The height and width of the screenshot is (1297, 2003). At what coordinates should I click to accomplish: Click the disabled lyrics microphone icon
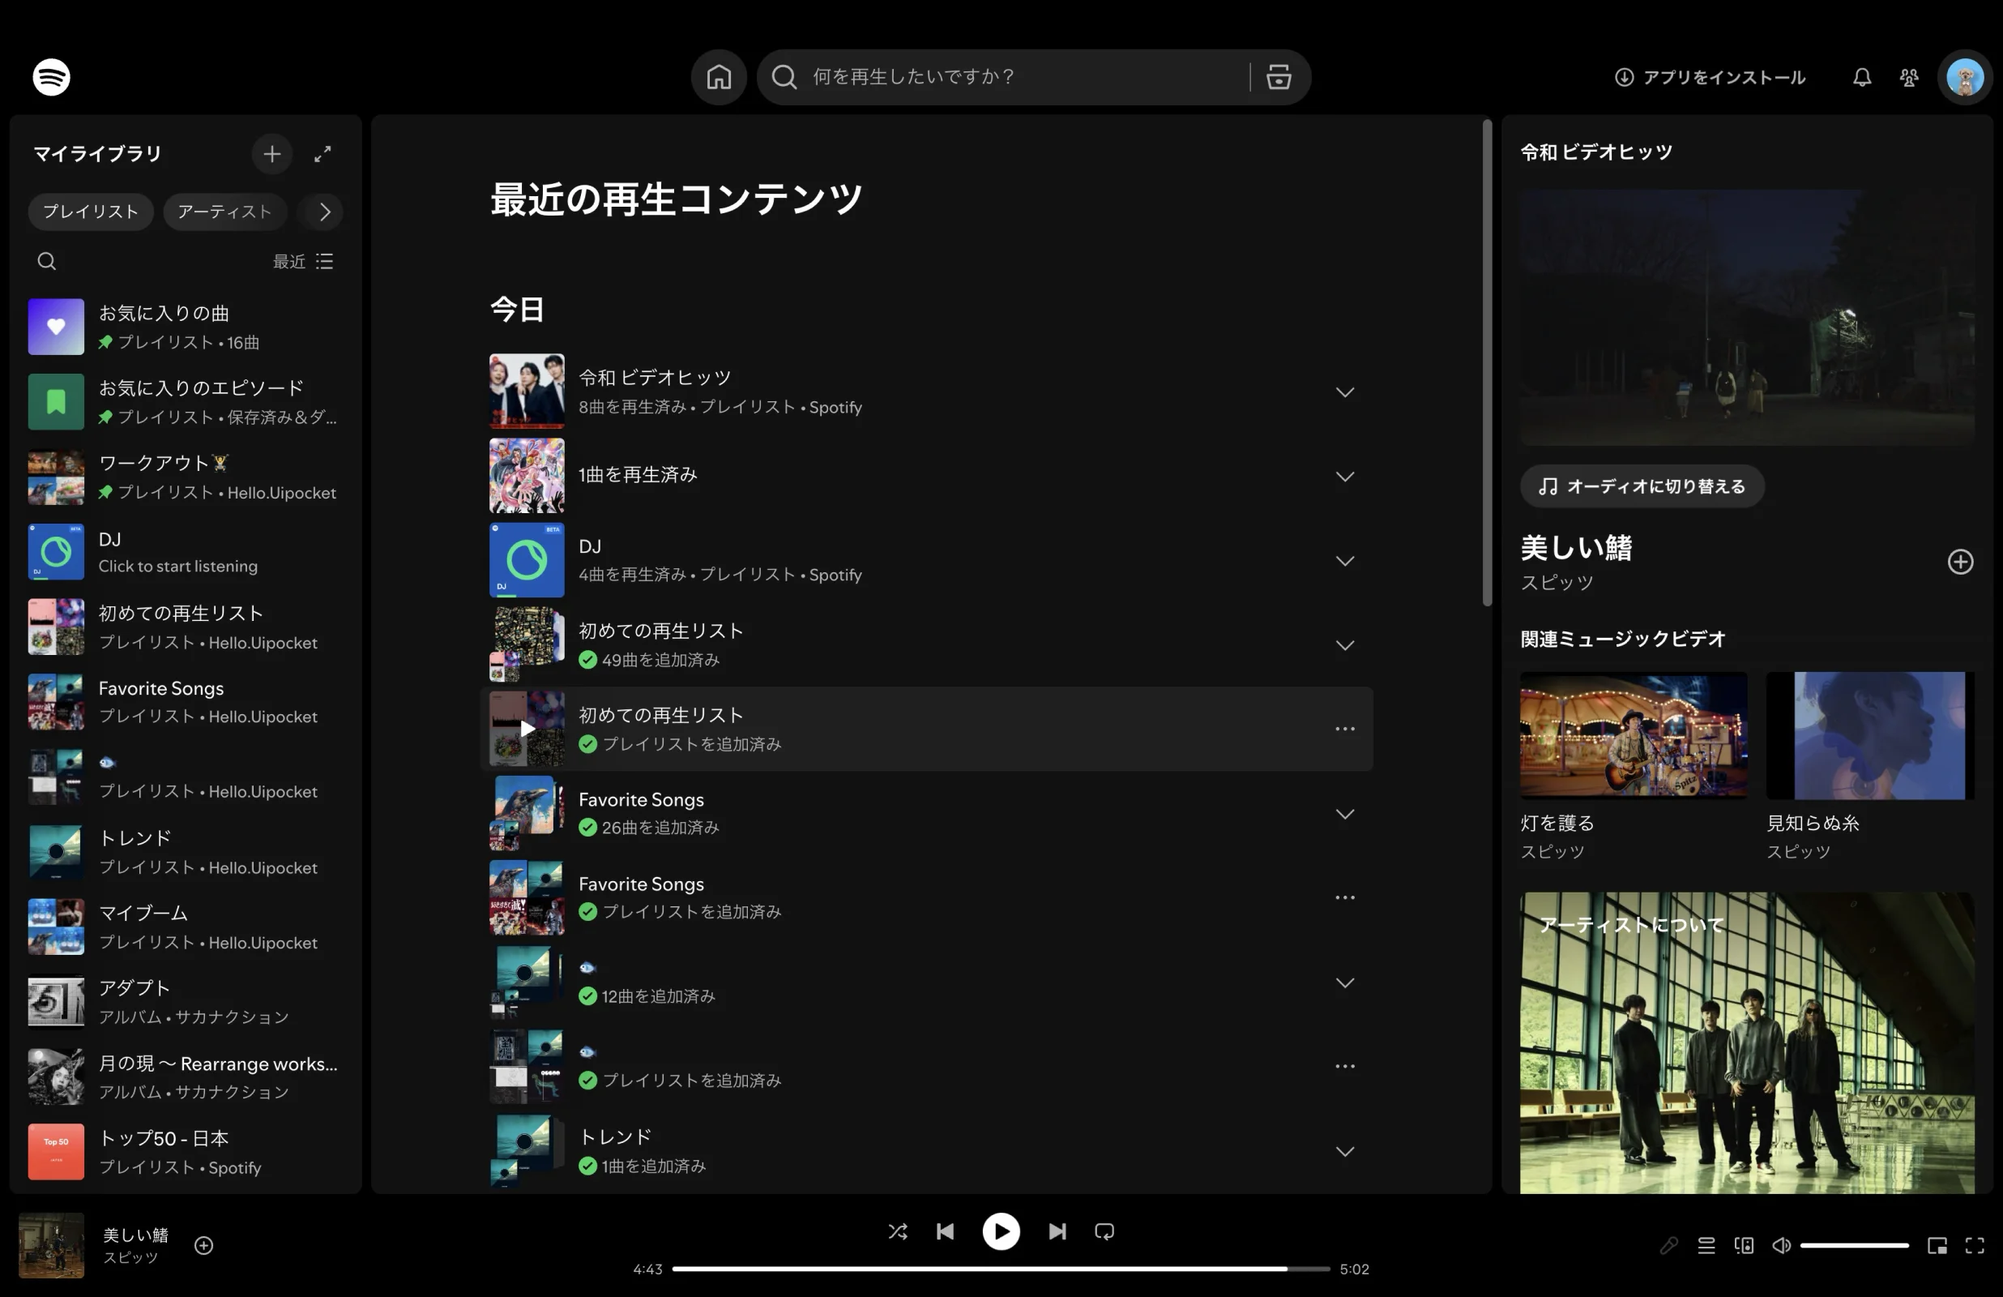tap(1669, 1246)
